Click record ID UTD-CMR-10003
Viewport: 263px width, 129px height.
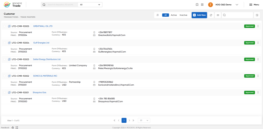pyautogui.click(x=20, y=59)
